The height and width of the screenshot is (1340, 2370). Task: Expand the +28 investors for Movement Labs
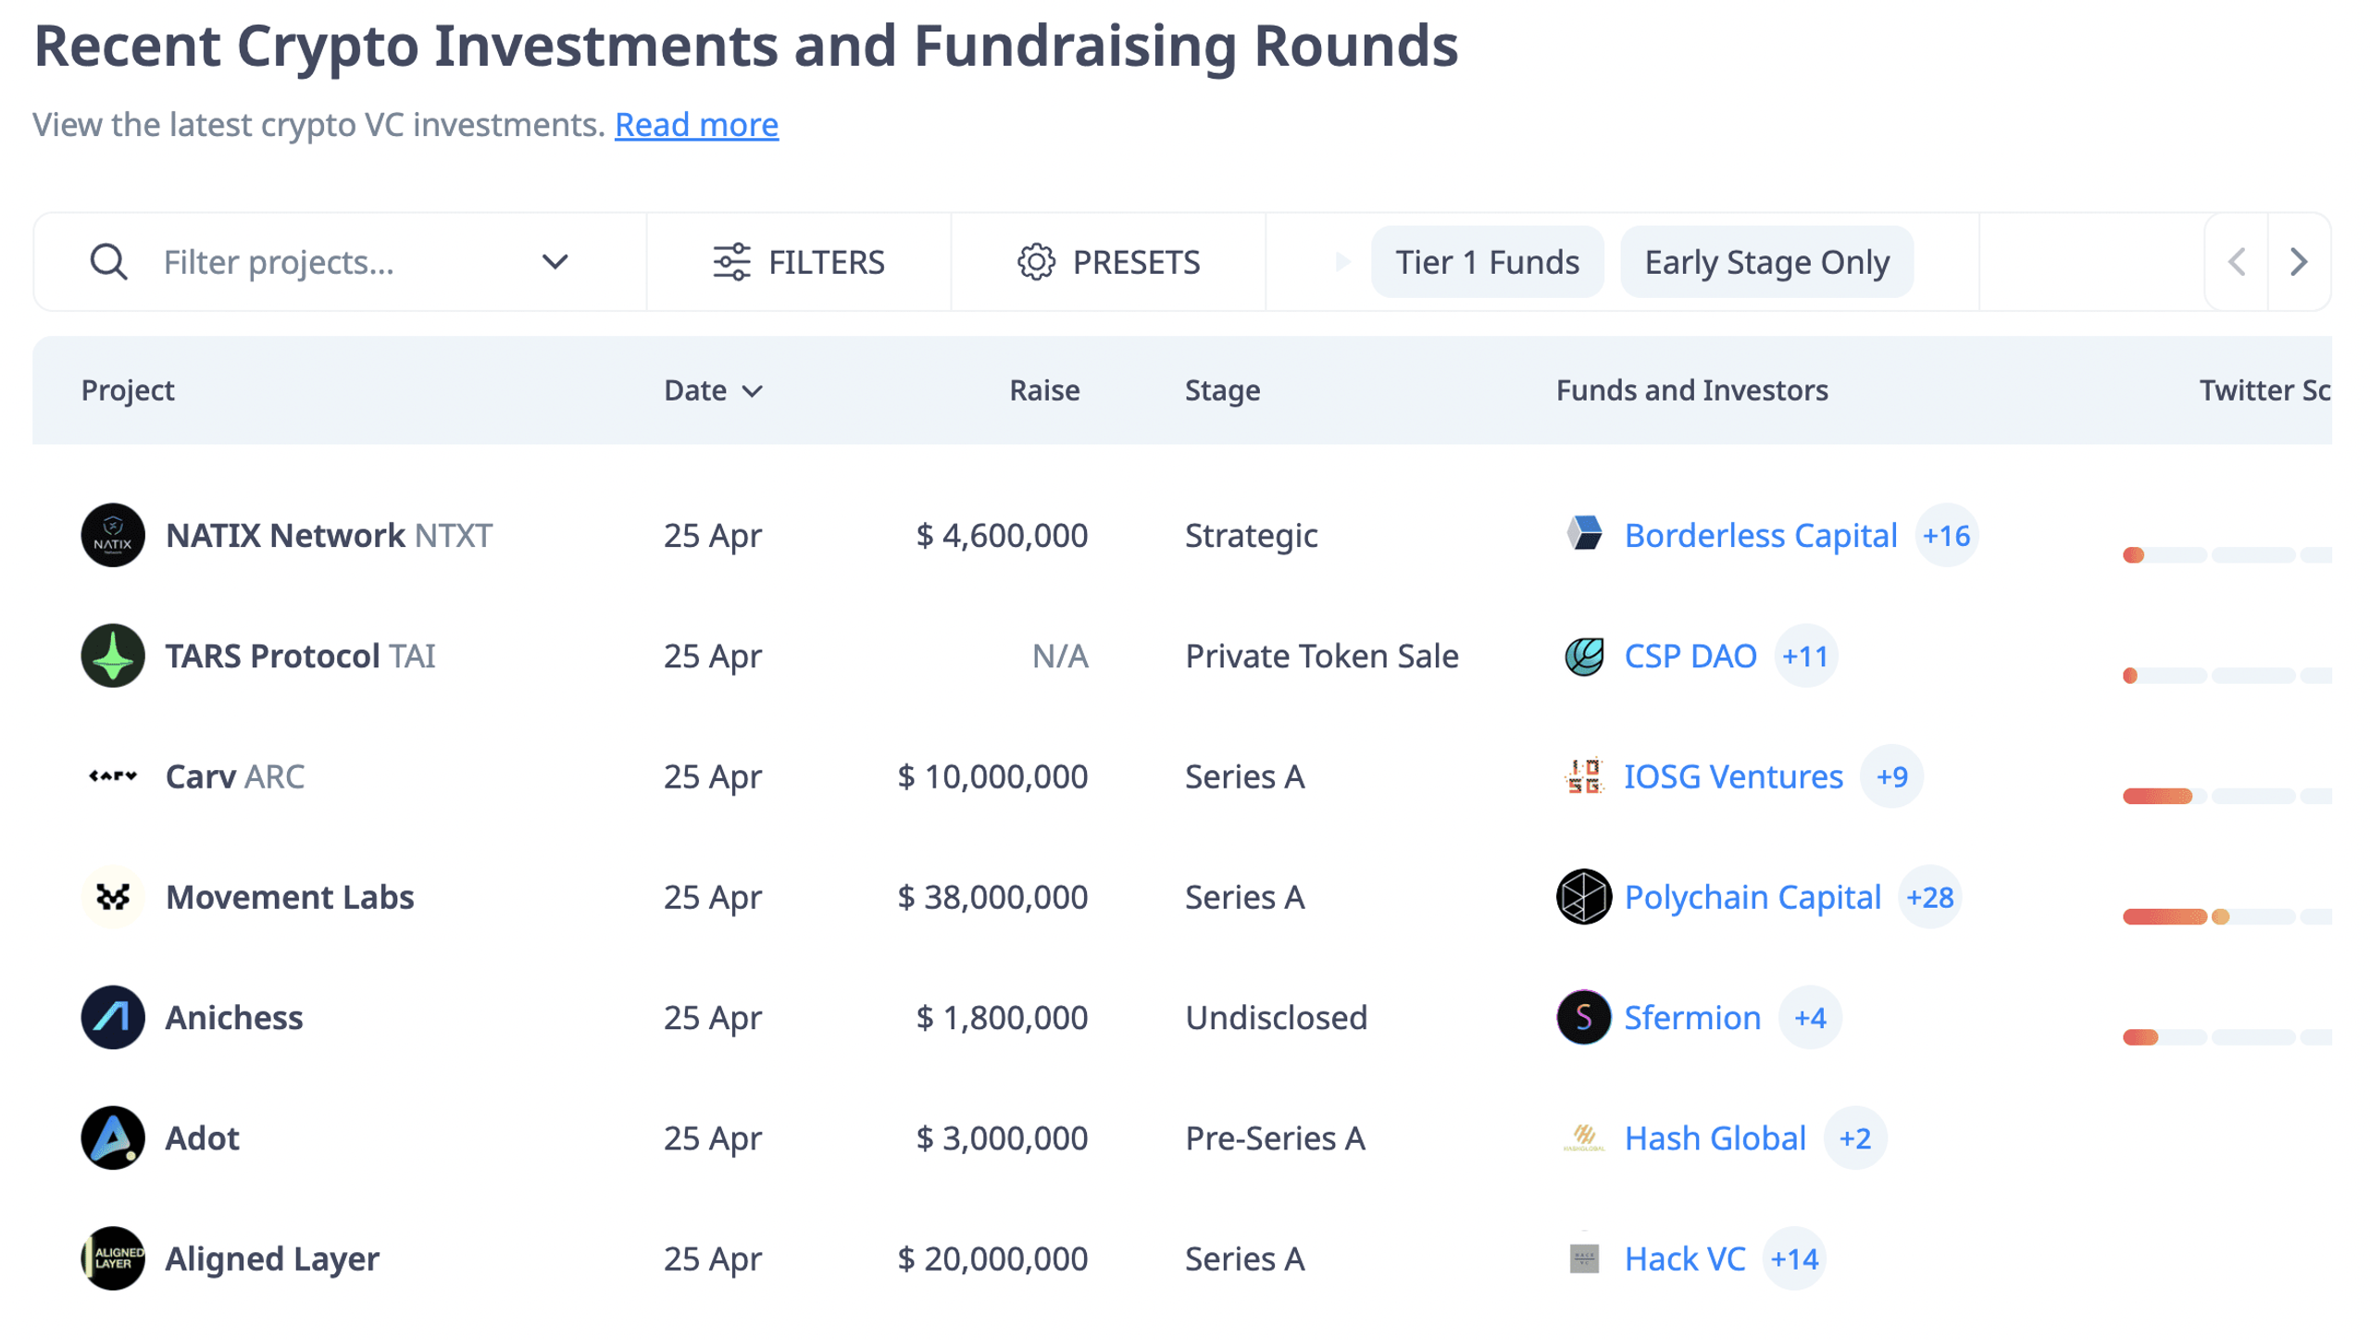1928,896
